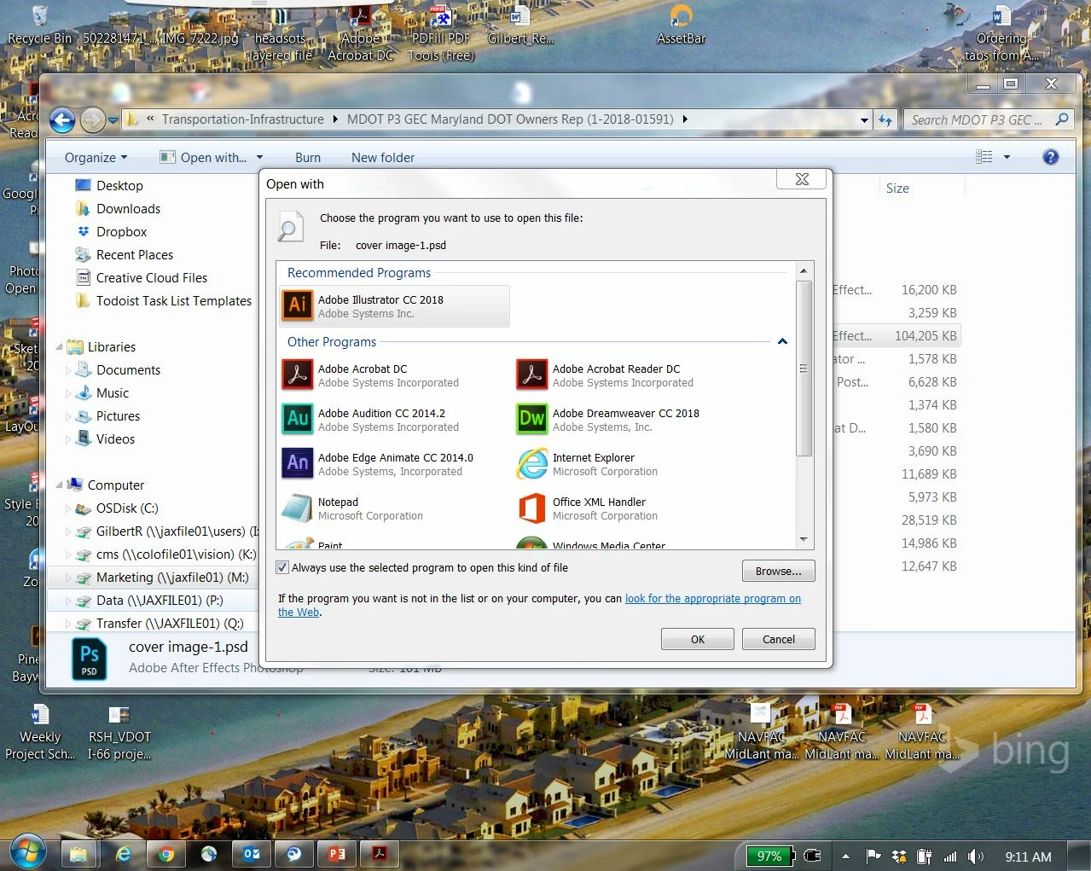
Task: Click Transportation-Infrastructure breadcrumb in address bar
Action: [x=243, y=119]
